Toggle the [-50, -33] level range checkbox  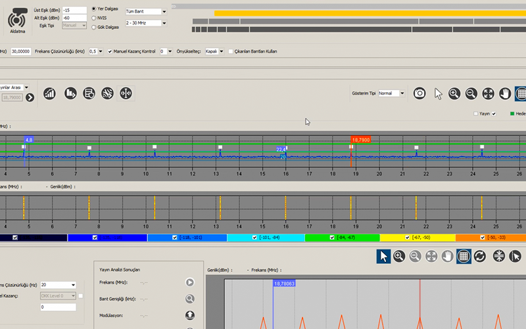click(x=483, y=238)
